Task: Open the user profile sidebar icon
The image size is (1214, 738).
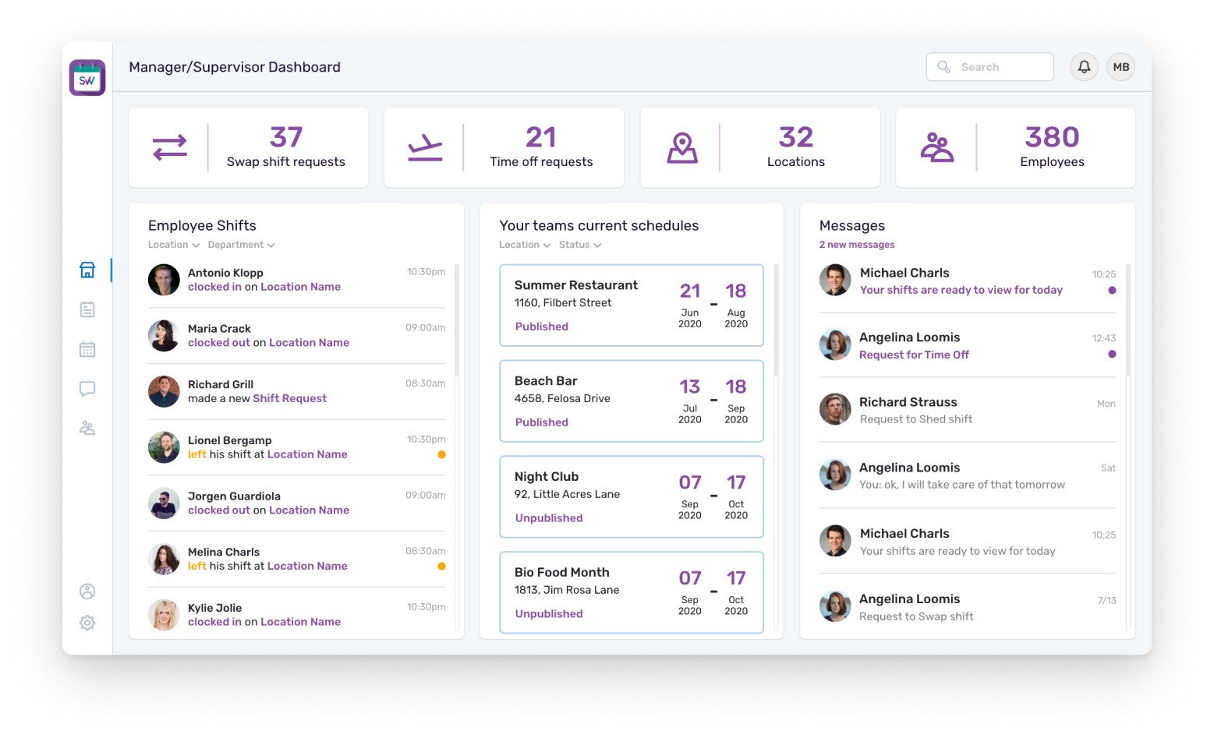Action: pos(87,591)
